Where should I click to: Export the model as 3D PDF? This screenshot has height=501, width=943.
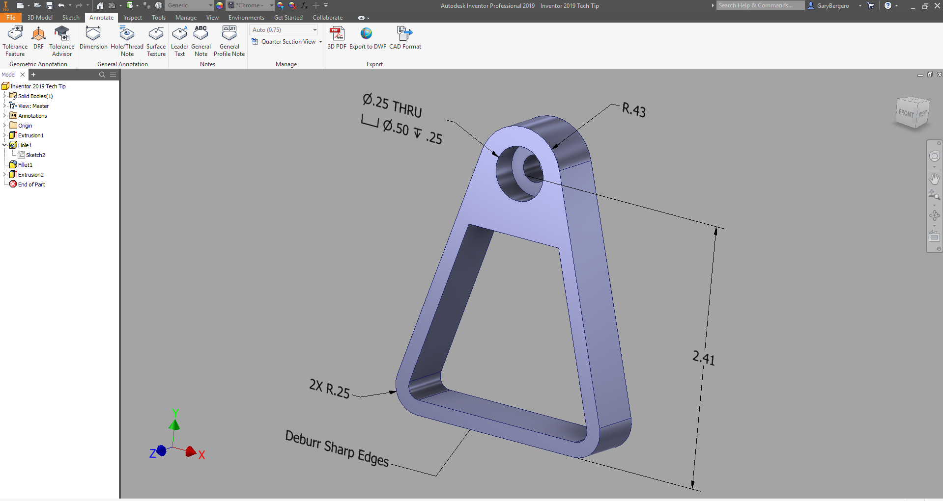point(337,39)
